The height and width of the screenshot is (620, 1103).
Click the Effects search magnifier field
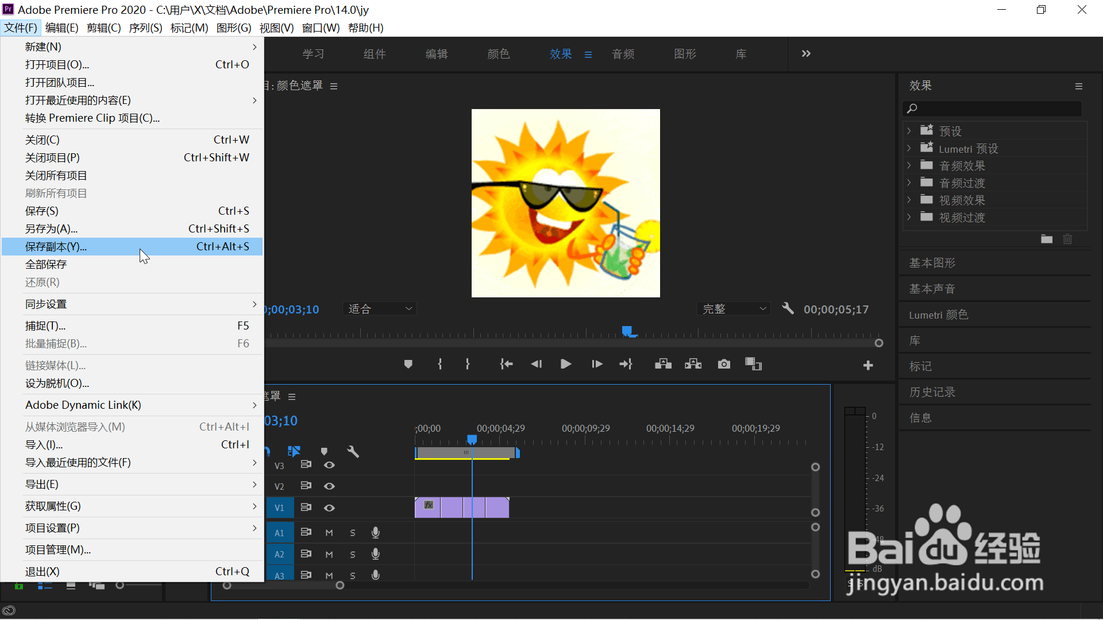tap(993, 108)
